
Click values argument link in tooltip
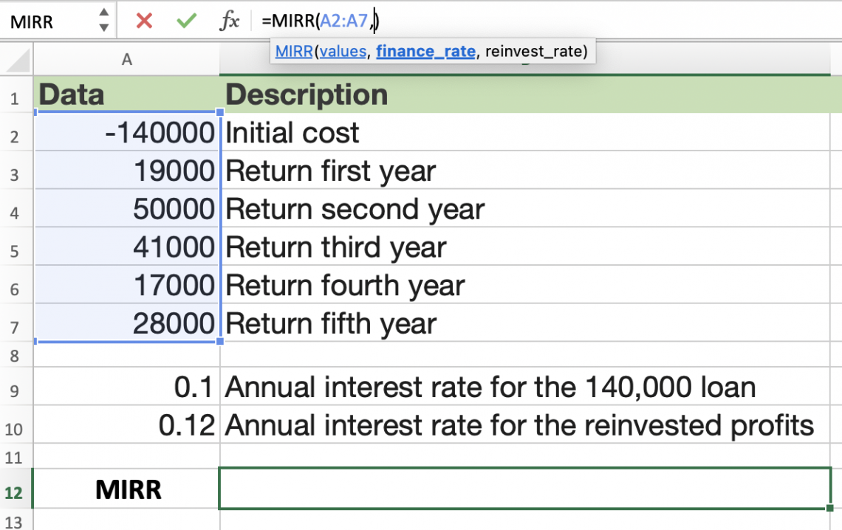click(x=343, y=52)
